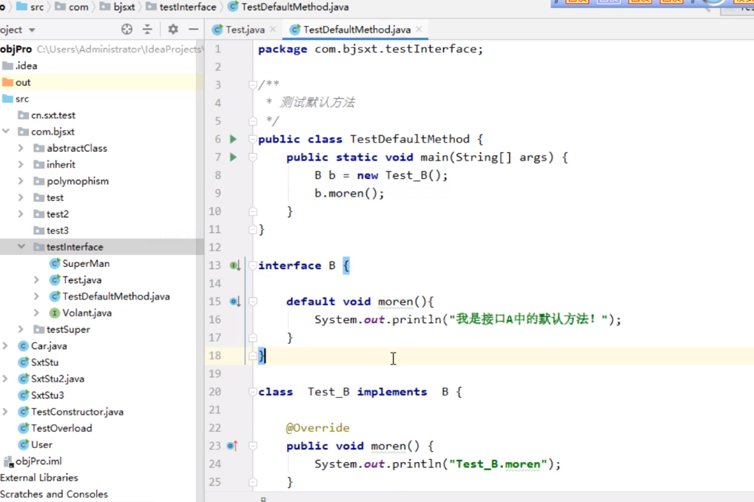Viewport: 754px width, 502px height.
Task: Close the TestDefaultMethod.java tab
Action: coord(419,30)
